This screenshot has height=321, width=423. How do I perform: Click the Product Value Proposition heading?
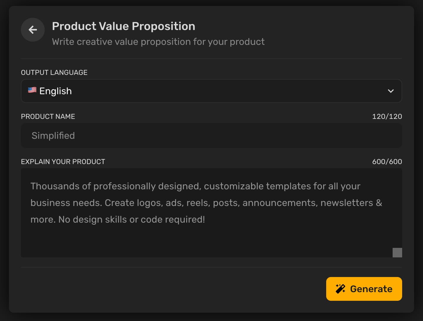click(x=123, y=26)
